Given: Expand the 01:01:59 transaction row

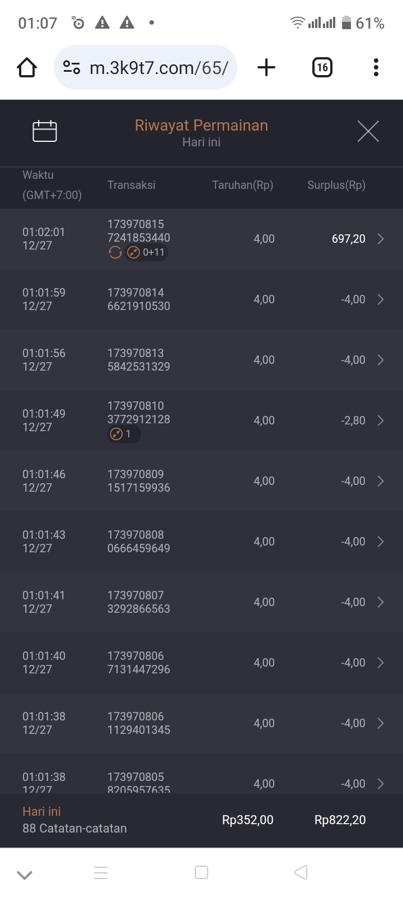Looking at the screenshot, I should click(x=381, y=299).
